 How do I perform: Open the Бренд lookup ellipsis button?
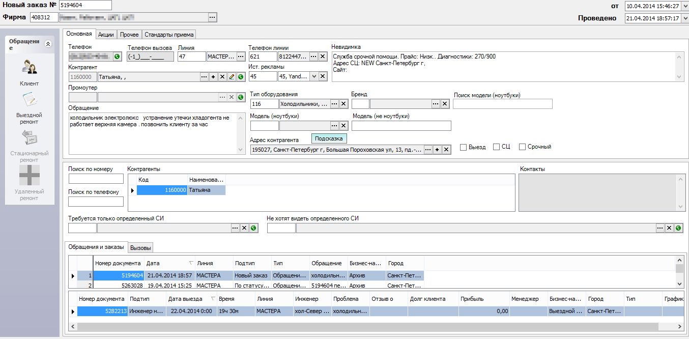pyautogui.click(x=436, y=104)
